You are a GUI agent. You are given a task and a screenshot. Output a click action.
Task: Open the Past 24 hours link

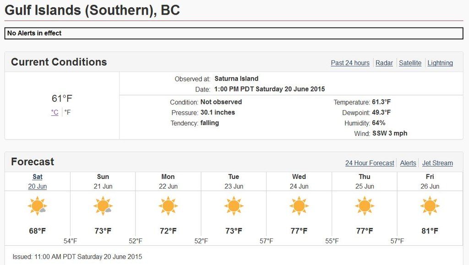[x=350, y=63]
